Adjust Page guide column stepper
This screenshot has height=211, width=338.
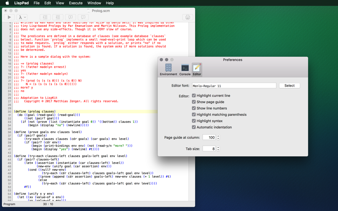218,137
